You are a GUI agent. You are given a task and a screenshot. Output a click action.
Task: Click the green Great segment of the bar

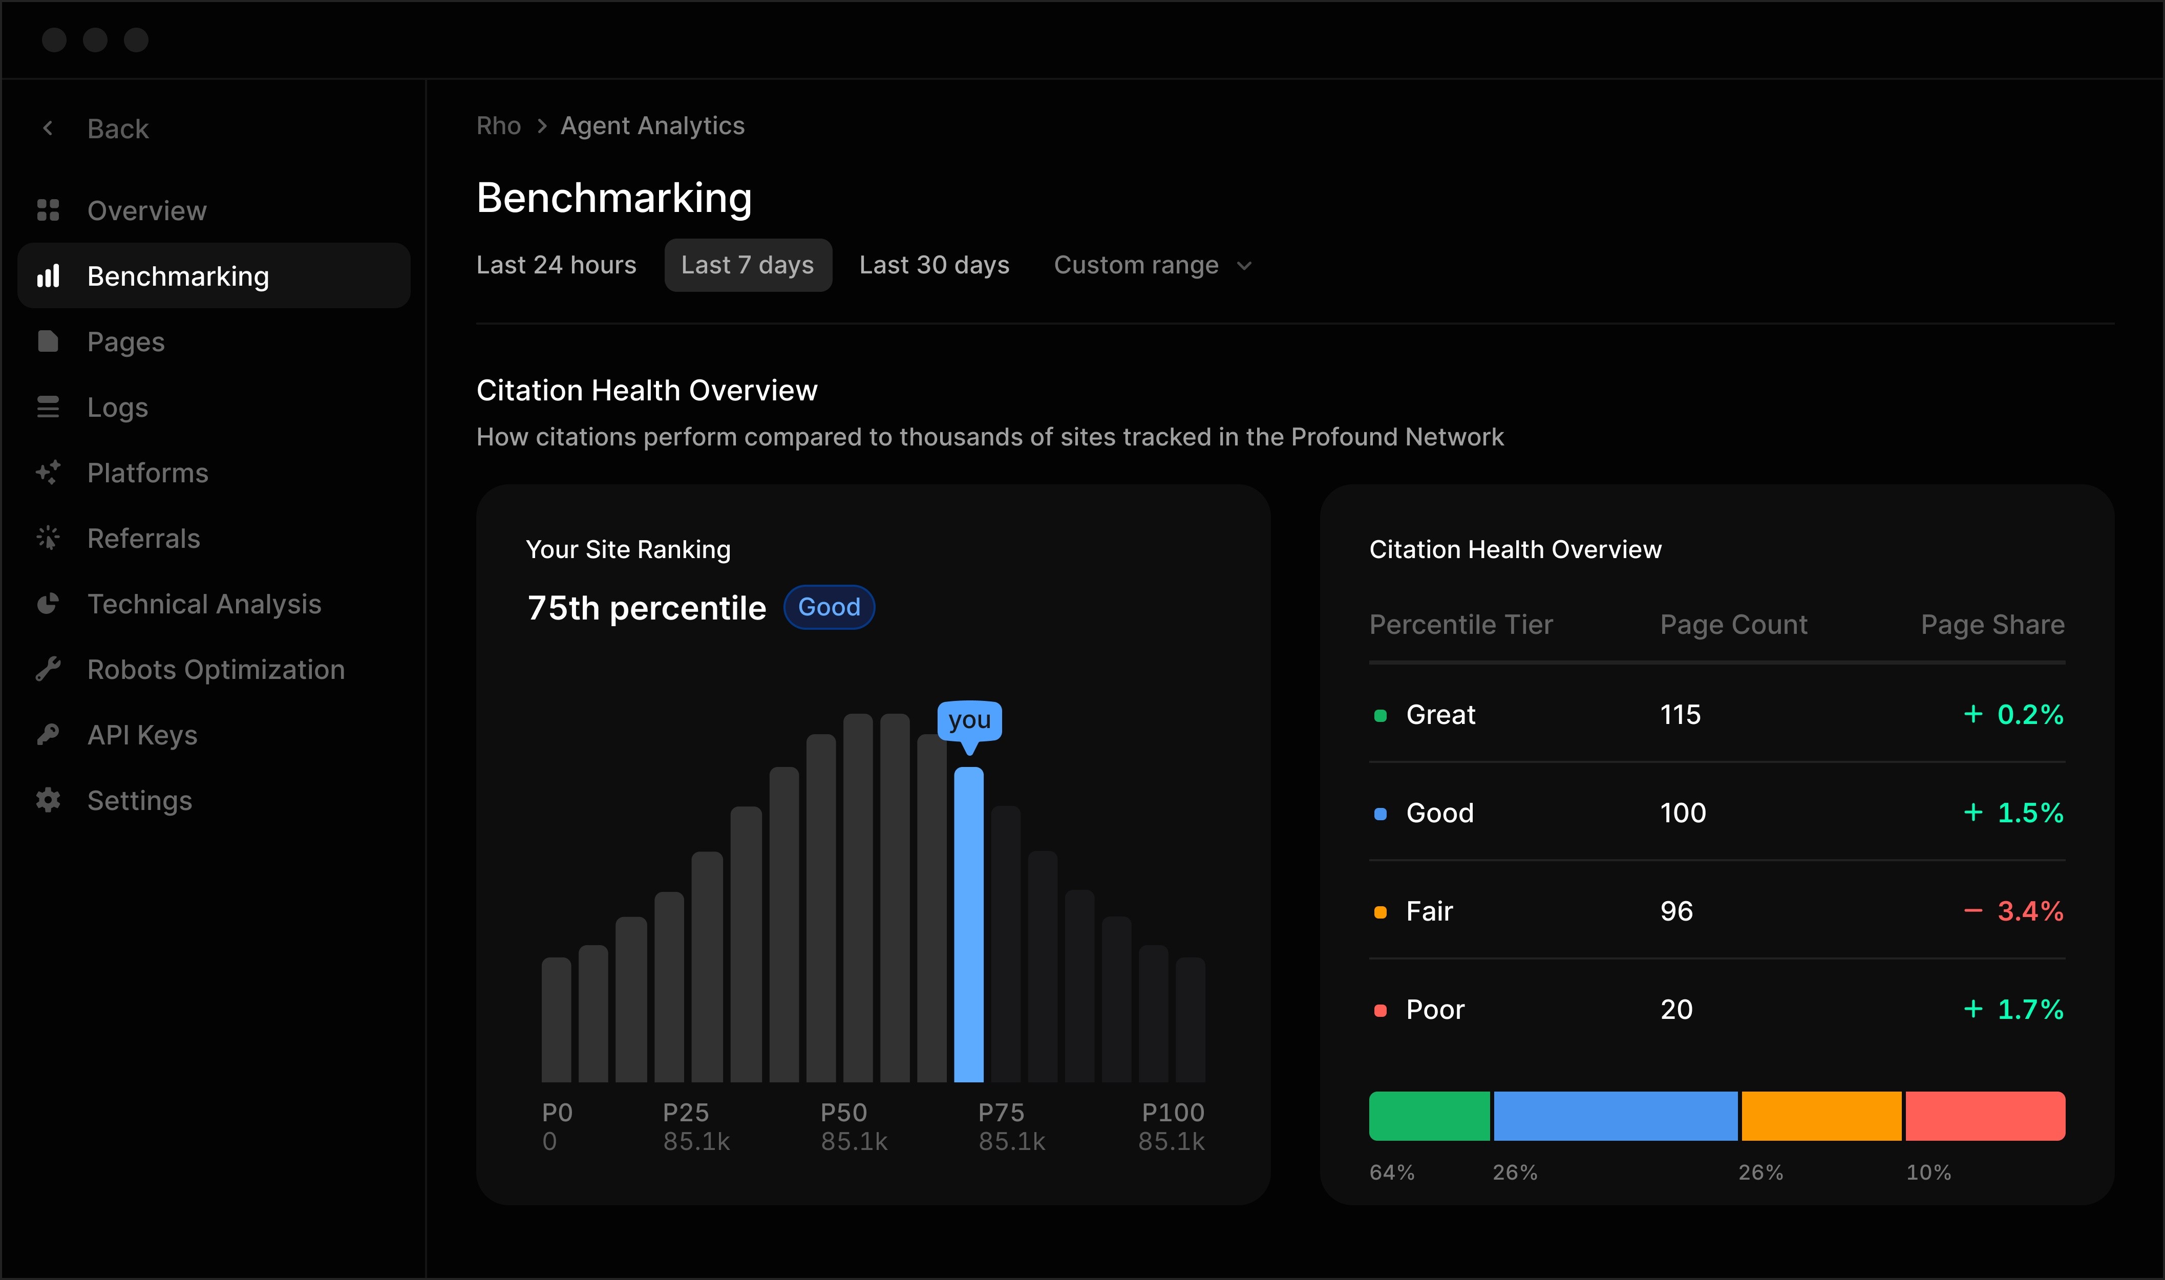[1429, 1116]
